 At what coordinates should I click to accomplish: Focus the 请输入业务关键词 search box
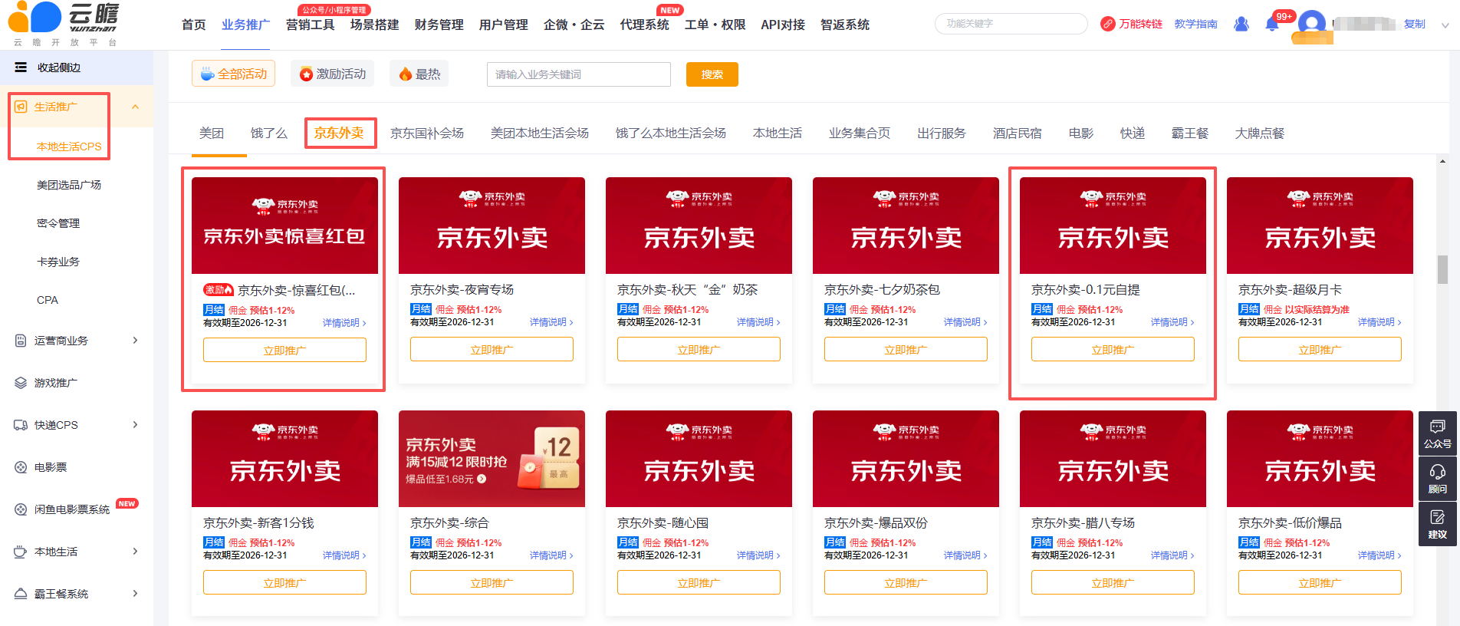tap(579, 74)
